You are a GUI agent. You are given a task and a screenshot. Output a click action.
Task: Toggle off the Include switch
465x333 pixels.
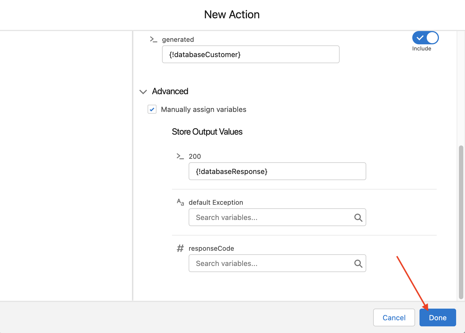click(425, 37)
